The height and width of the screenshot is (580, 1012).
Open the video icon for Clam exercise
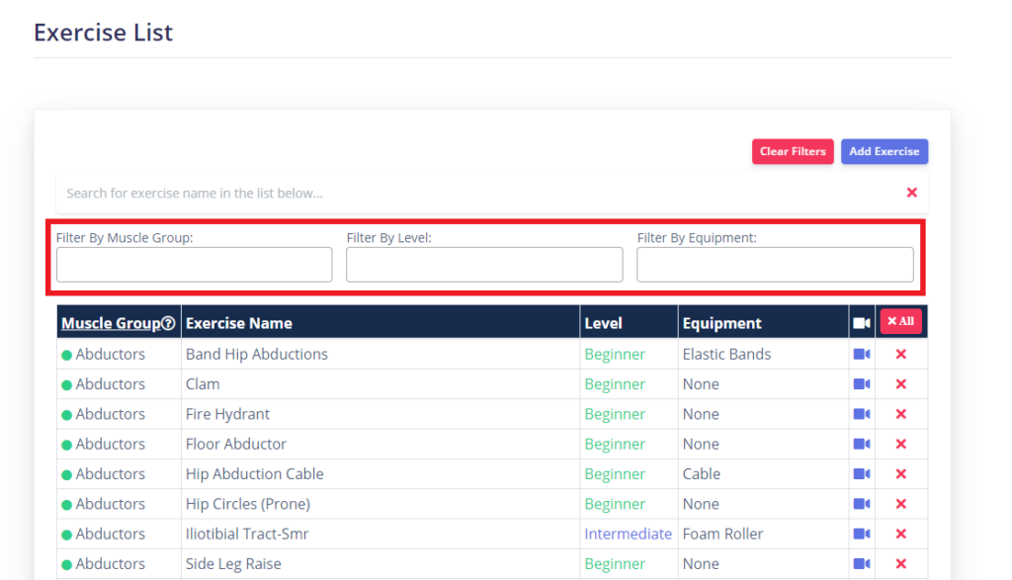click(x=861, y=383)
